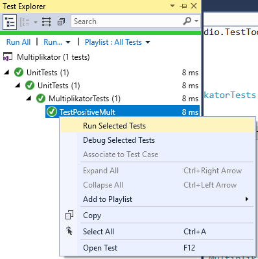The image size is (258, 259).
Task: Collapse the top UnitTests tree node
Action: 6,72
